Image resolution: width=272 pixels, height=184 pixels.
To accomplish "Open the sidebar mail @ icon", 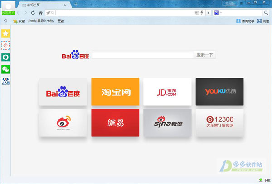I will click(5, 45).
